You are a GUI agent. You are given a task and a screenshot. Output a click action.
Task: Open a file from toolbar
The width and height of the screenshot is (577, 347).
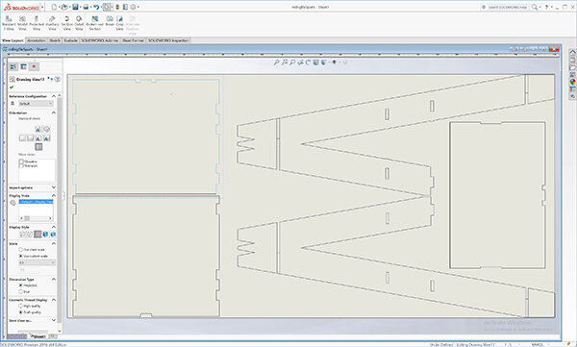64,7
